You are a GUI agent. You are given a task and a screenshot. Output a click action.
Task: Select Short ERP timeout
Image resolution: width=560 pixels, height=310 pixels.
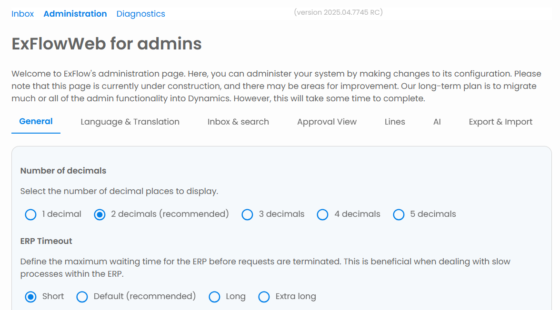point(30,297)
